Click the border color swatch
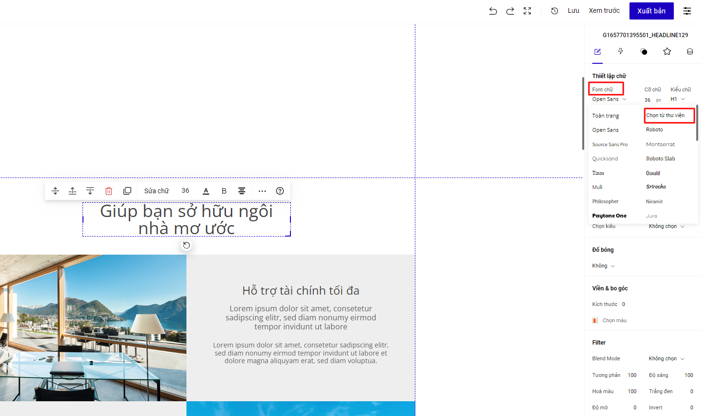 coord(595,320)
